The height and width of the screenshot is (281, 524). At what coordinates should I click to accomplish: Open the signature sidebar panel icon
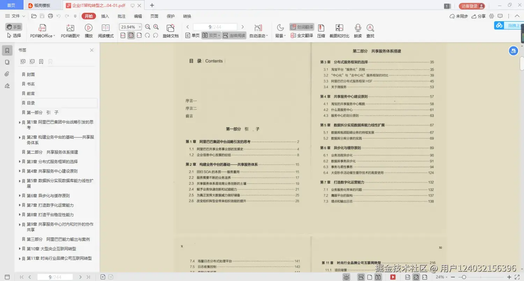pyautogui.click(x=7, y=86)
